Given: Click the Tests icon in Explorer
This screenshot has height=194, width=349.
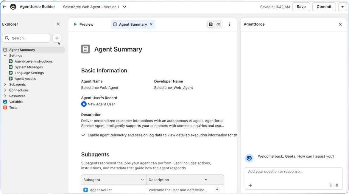Looking at the screenshot, I should (5, 108).
